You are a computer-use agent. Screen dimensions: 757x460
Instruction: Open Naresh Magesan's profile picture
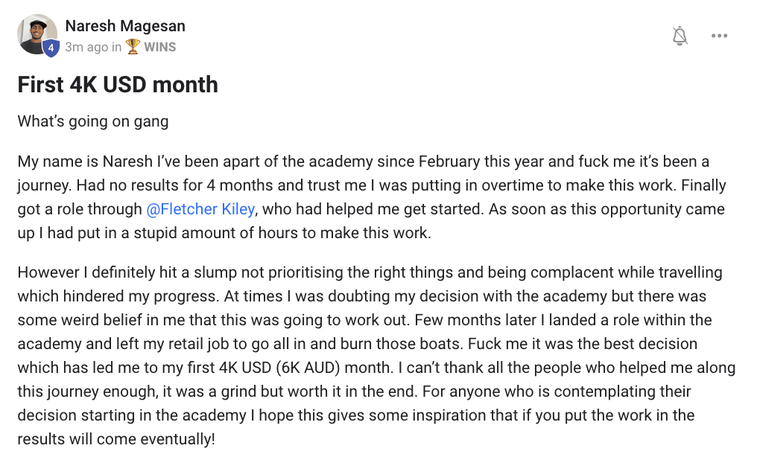click(x=37, y=34)
